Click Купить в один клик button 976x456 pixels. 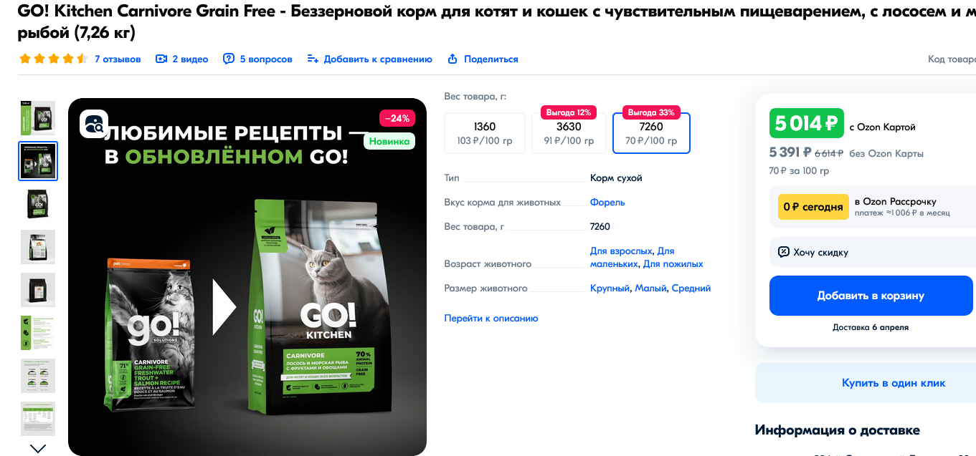pos(894,383)
